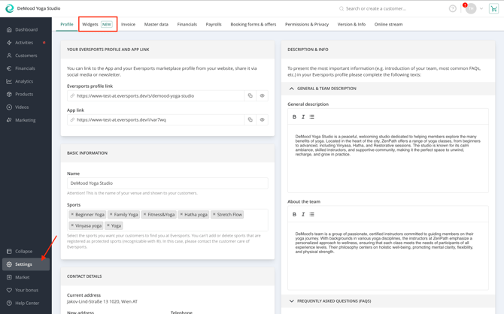Toggle italic in General description editor

pyautogui.click(x=303, y=117)
